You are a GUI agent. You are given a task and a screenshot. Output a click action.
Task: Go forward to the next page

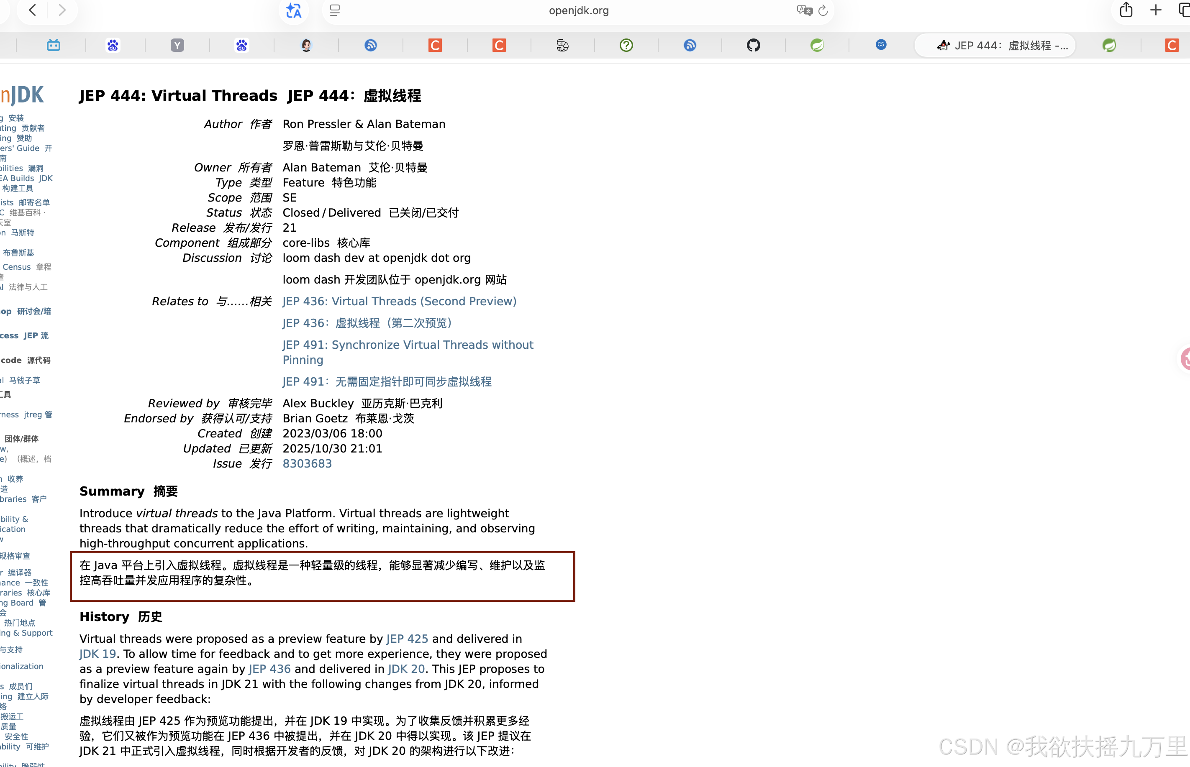pos(62,10)
